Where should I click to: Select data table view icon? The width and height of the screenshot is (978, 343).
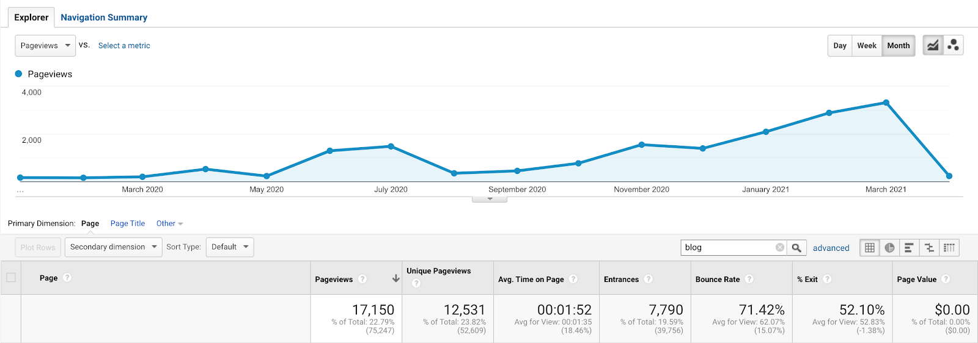click(x=870, y=248)
